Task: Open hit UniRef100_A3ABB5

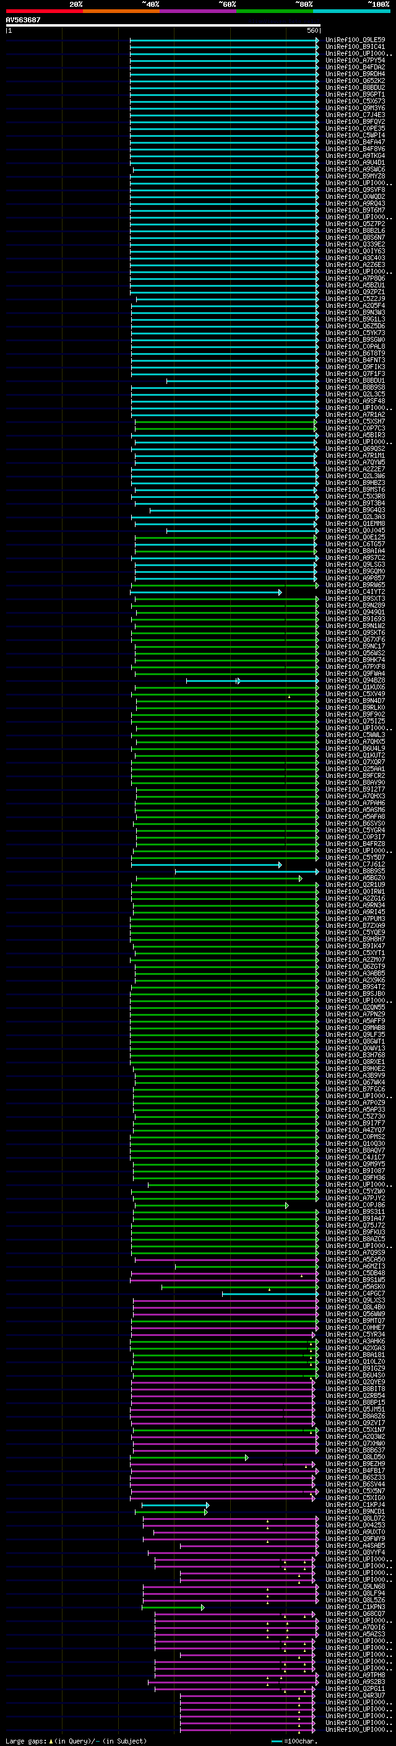Action: 355,973
